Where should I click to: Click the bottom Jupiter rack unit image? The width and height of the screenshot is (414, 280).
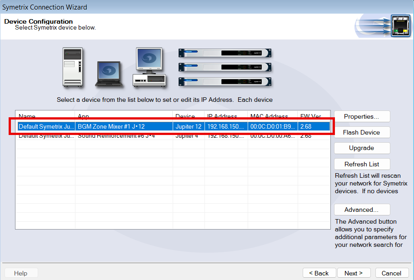[x=225, y=81]
